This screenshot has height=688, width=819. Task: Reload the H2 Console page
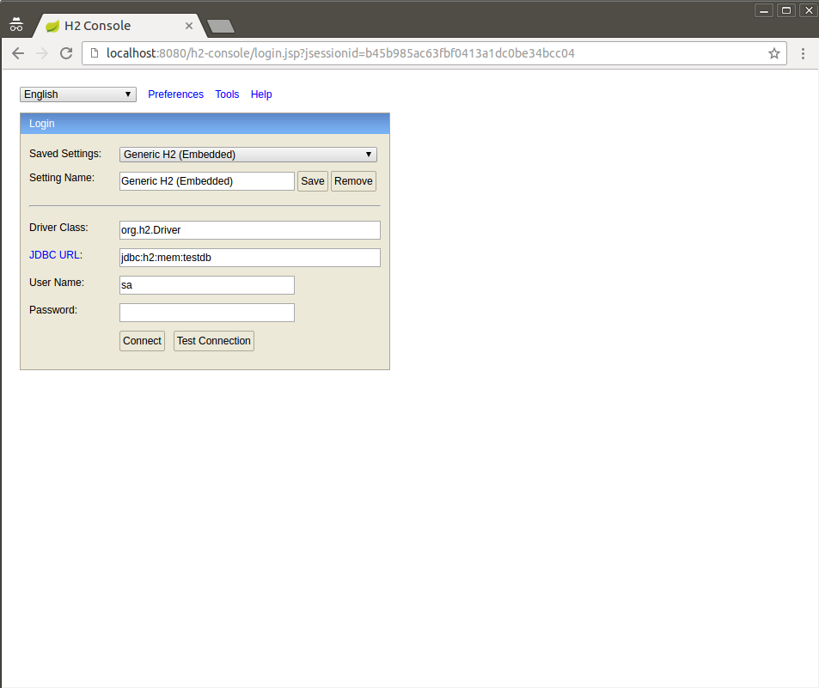[x=66, y=53]
